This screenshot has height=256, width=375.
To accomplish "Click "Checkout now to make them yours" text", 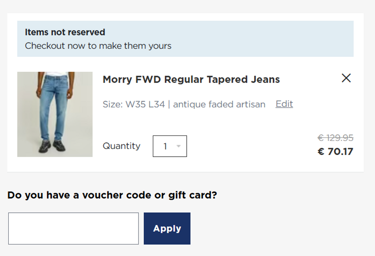I will [98, 46].
